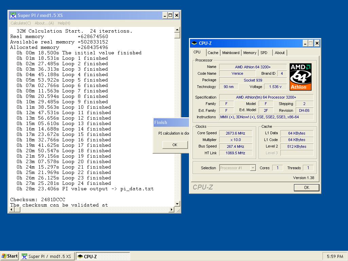
Task: Switch to CPU-Z taskbar button
Action: tap(103, 256)
